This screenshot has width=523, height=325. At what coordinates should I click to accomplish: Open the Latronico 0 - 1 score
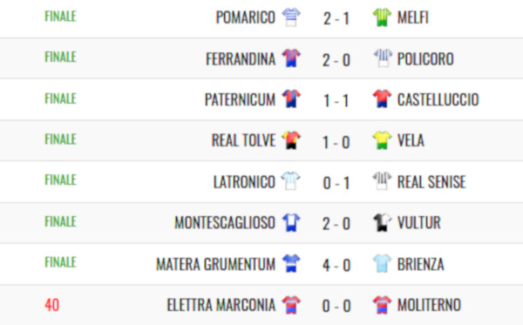[336, 183]
